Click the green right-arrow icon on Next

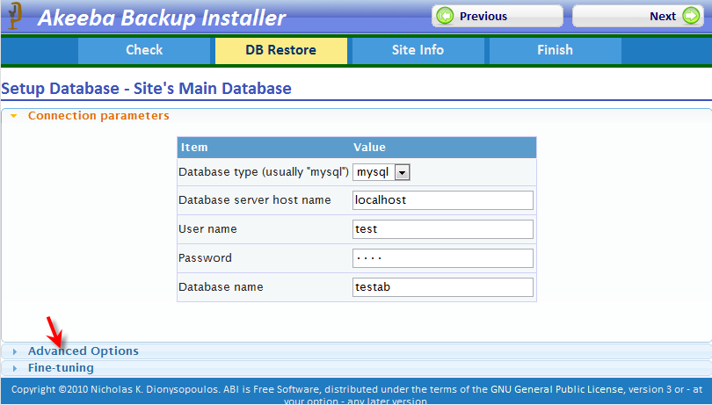(x=691, y=17)
